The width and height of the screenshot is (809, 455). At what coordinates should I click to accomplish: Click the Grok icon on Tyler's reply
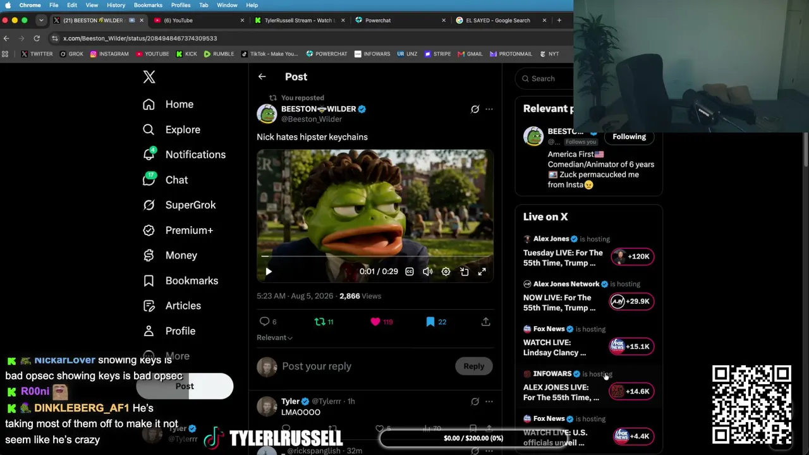pyautogui.click(x=475, y=401)
